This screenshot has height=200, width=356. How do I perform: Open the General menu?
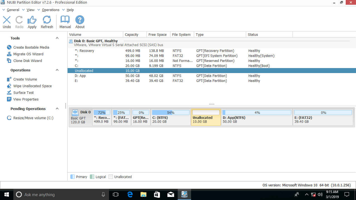[13, 10]
